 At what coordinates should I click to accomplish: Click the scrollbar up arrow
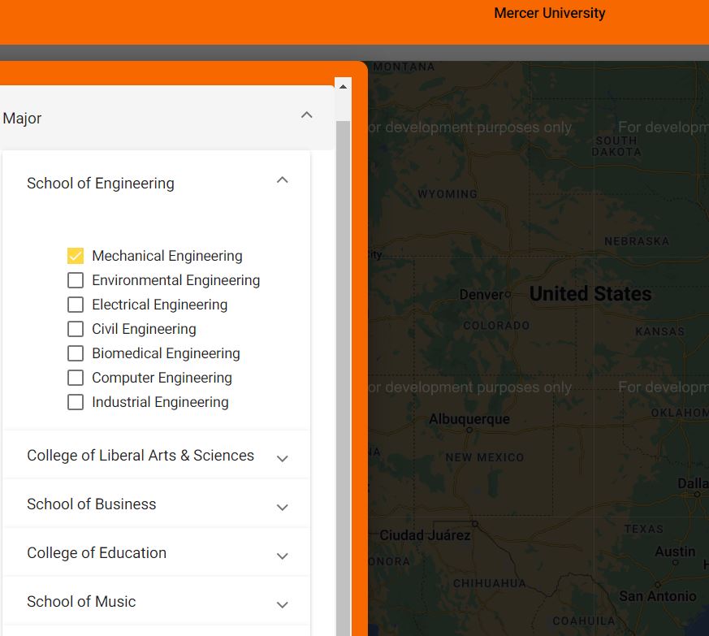[x=343, y=86]
